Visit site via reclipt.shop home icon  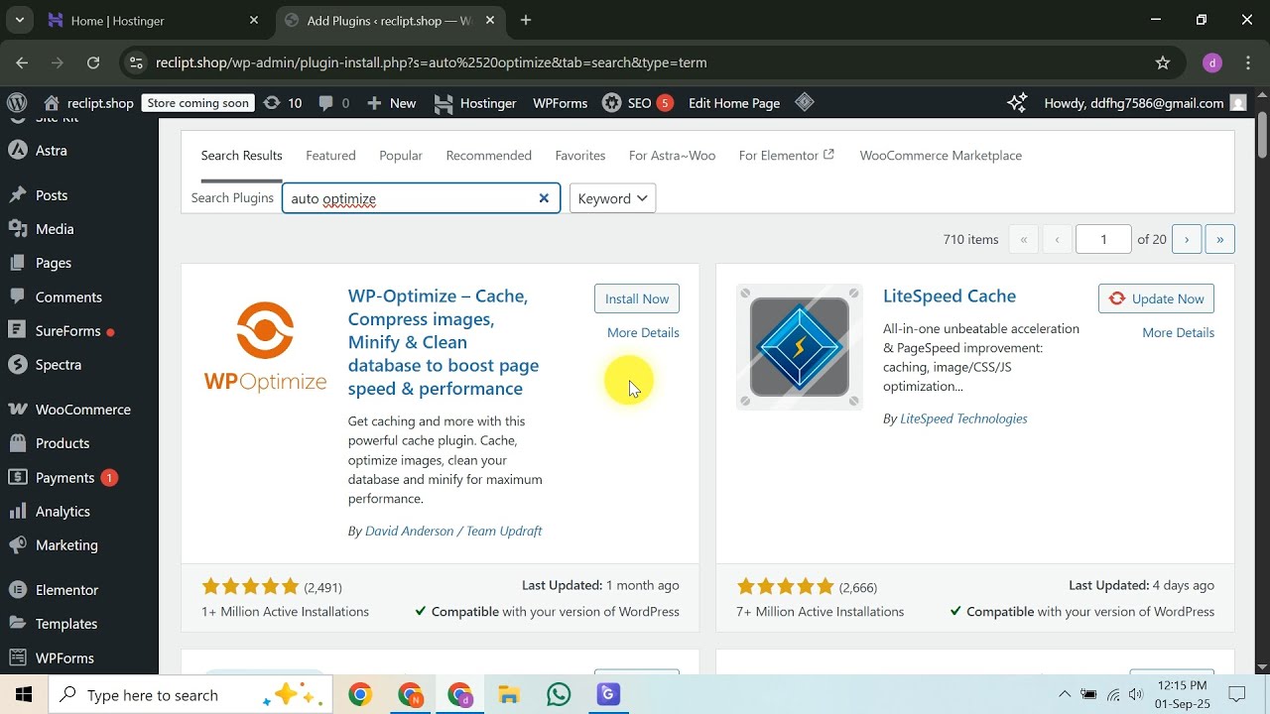(x=88, y=103)
